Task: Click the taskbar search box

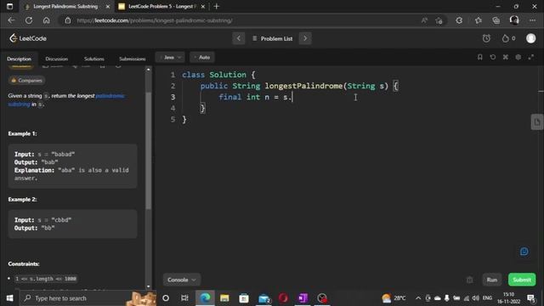Action: tap(88, 298)
